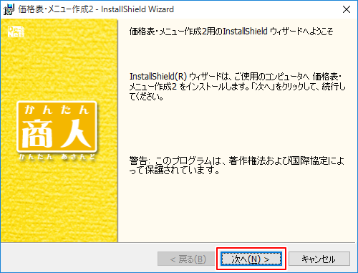
Task: Click the キャンセル button
Action: pyautogui.click(x=319, y=259)
